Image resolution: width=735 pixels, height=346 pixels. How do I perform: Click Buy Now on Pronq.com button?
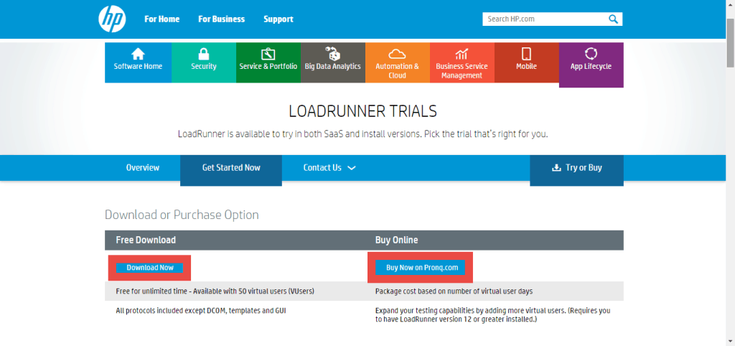(x=420, y=268)
